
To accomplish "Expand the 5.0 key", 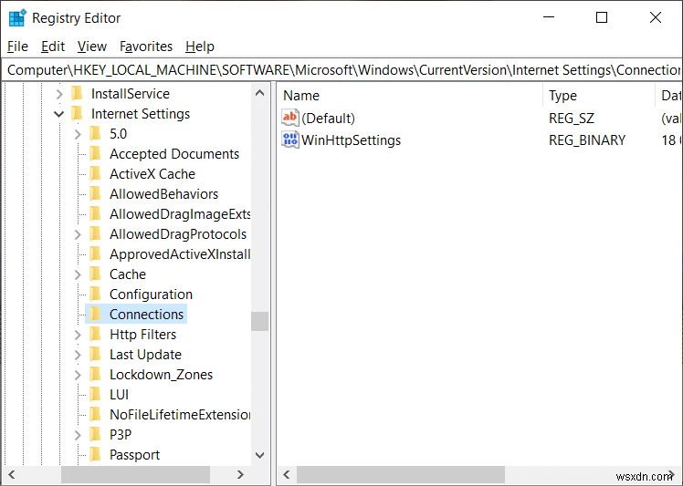I will pos(78,134).
